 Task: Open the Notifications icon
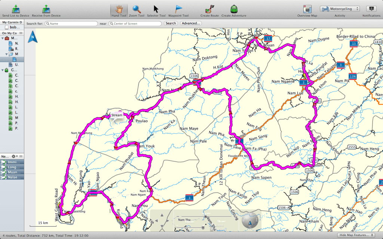point(371,9)
